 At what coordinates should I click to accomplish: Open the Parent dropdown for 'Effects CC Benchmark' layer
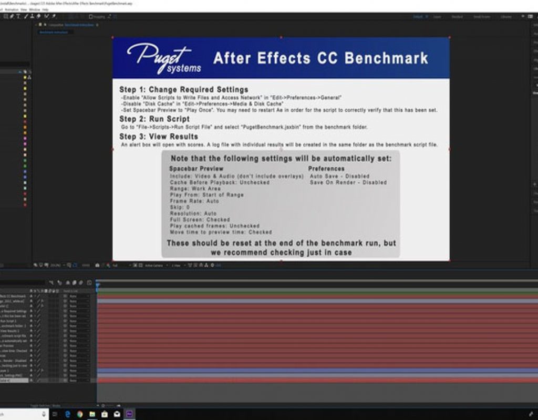[79, 296]
